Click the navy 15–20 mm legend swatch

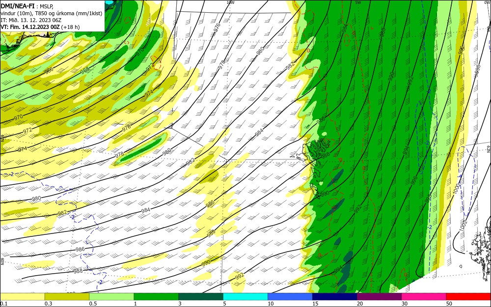(334, 297)
